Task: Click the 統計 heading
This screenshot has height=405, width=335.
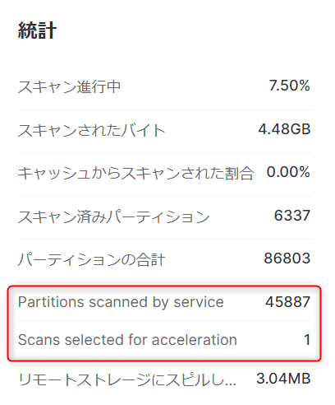Action: 37,30
